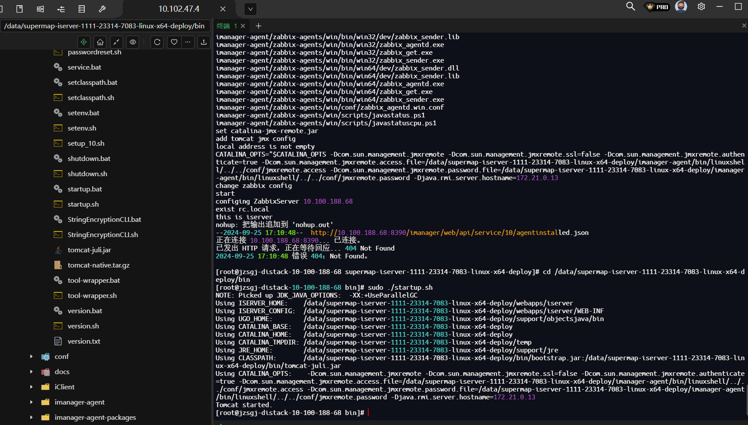The image size is (748, 425).
Task: Open the agentinstalled.json URL in terminal
Action: pos(450,233)
